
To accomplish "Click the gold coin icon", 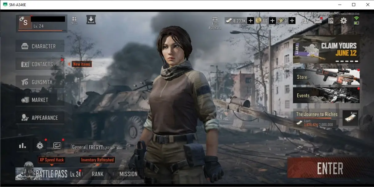I will coord(258,21).
